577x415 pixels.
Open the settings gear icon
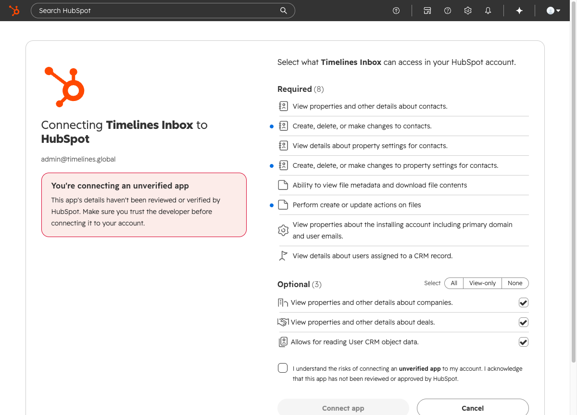tap(468, 11)
